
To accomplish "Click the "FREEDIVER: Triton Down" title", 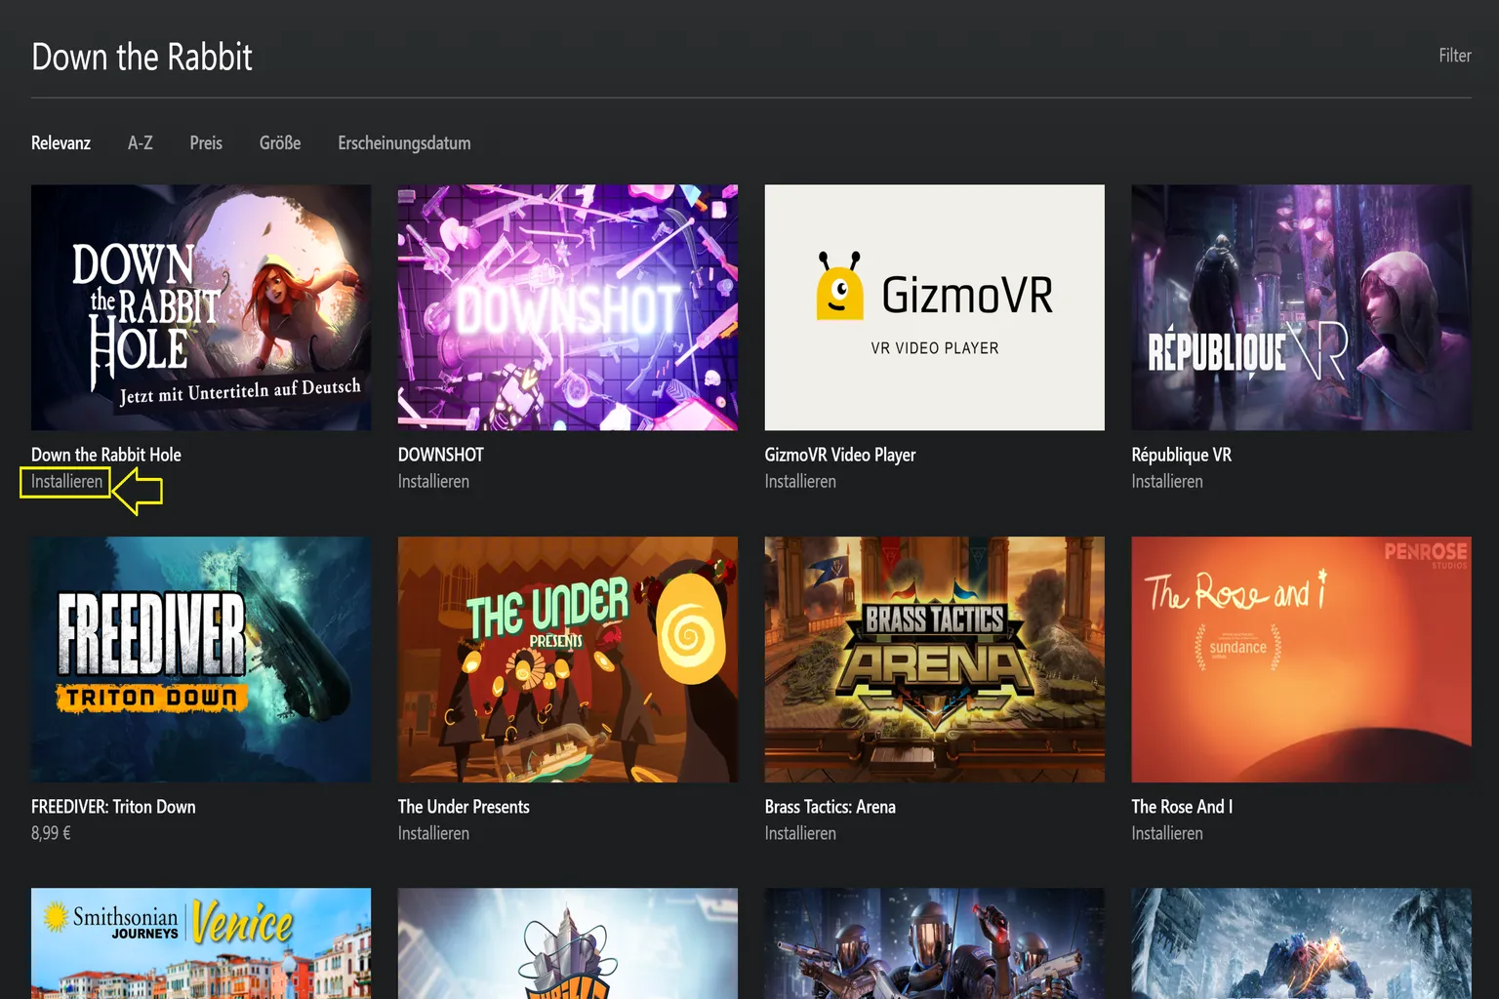I will [113, 807].
